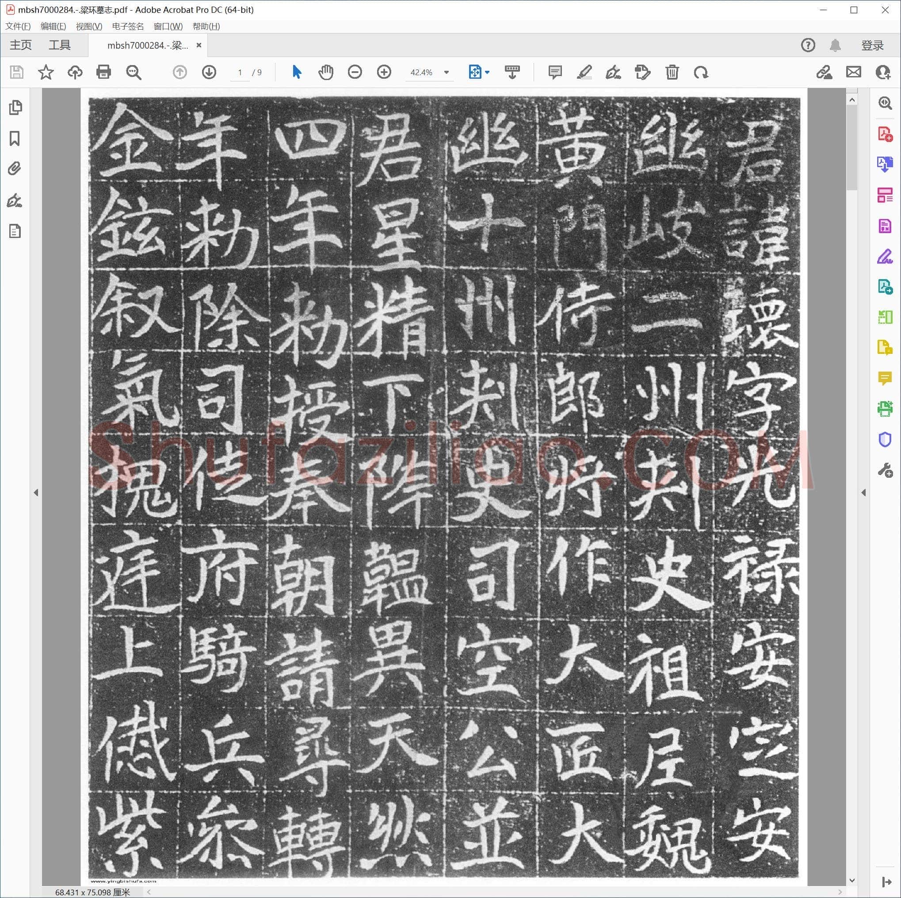The width and height of the screenshot is (901, 898).
Task: Send file by email envelope icon
Action: coord(854,73)
